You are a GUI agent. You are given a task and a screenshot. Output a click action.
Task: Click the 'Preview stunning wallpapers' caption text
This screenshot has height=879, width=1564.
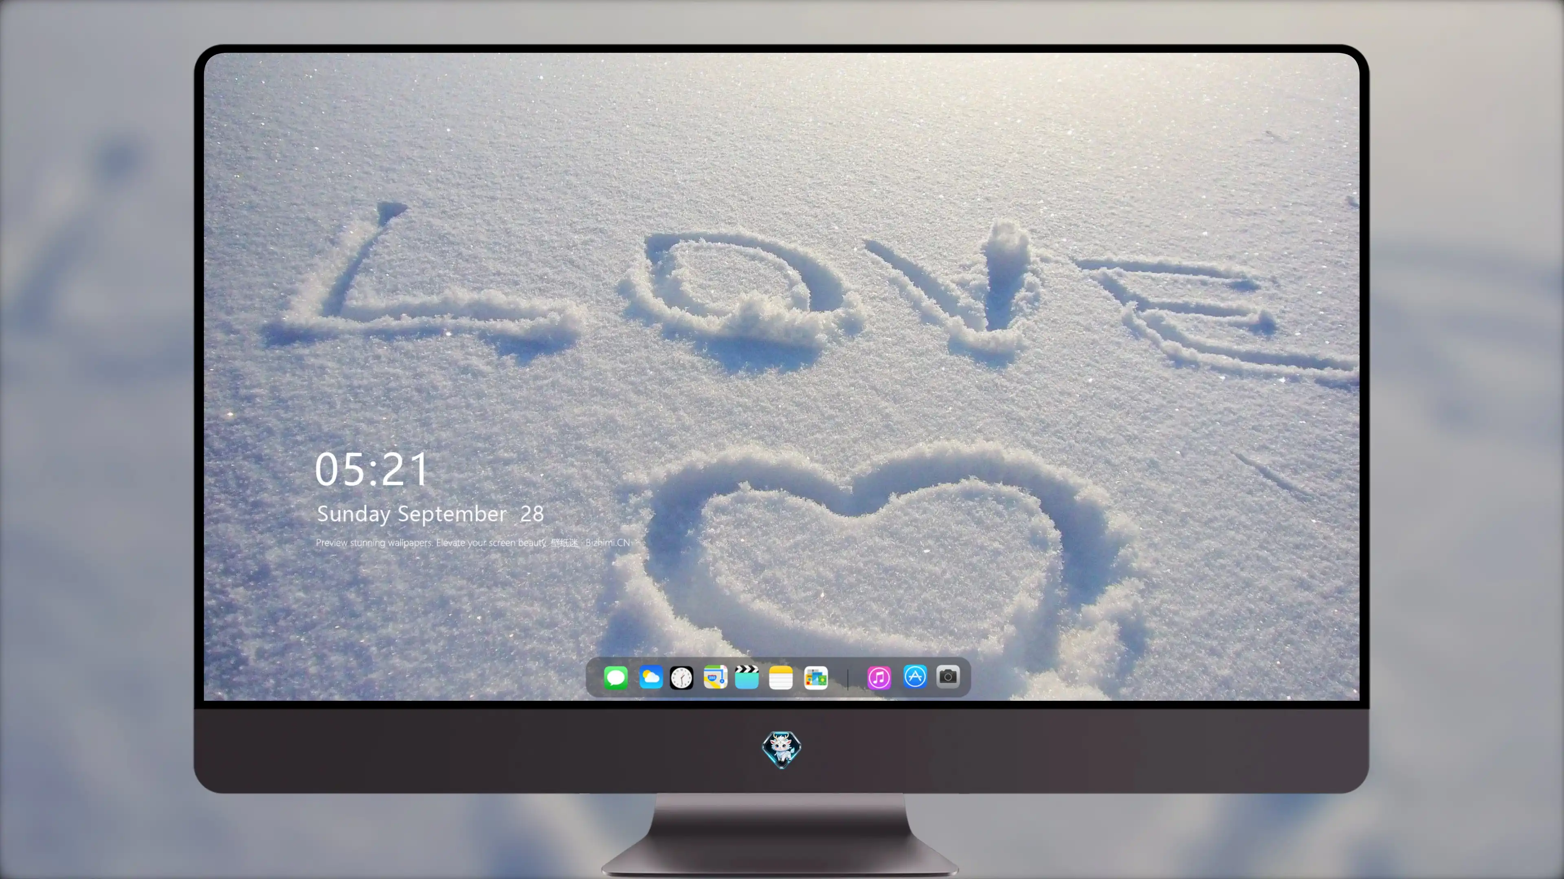point(473,542)
